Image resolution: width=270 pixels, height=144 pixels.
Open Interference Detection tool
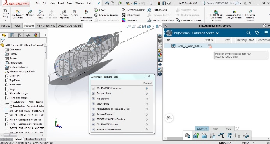click(18, 14)
